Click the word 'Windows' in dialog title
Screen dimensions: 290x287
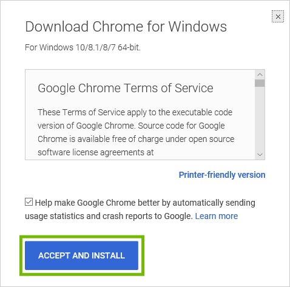pos(198,27)
